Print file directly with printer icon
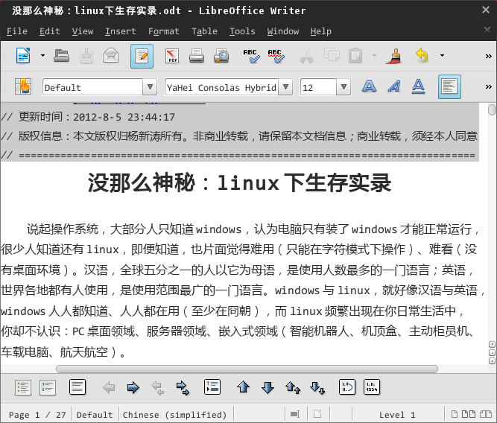The image size is (497, 423). pos(197,56)
